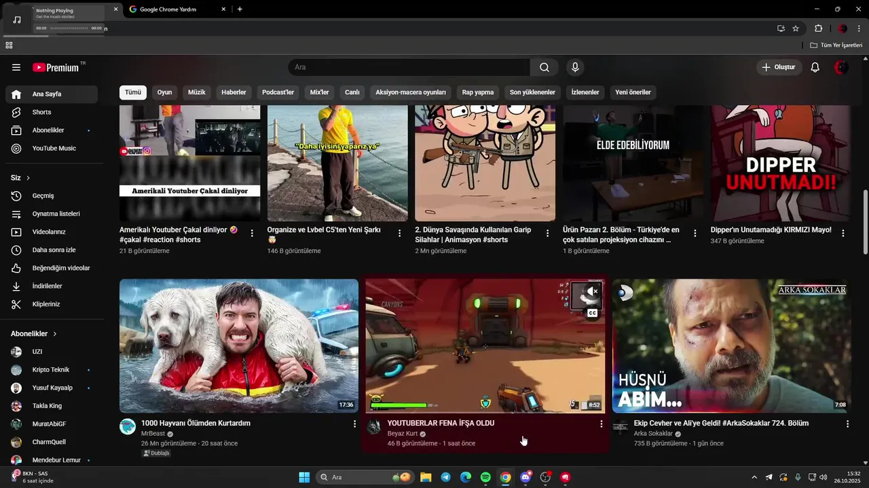Select the Müzik filter chip
The image size is (869, 488).
(197, 92)
